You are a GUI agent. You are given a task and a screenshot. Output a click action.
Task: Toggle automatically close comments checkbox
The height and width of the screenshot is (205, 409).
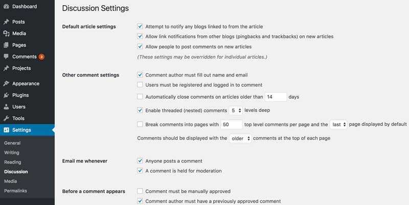click(140, 97)
